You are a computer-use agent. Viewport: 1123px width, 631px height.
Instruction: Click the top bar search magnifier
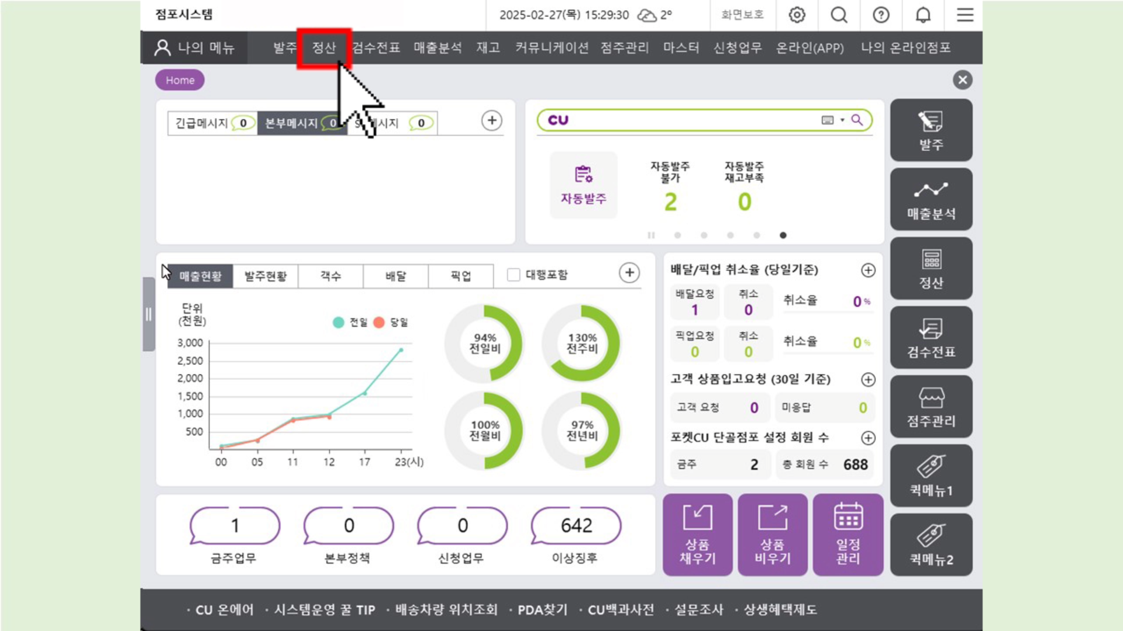[x=839, y=15]
